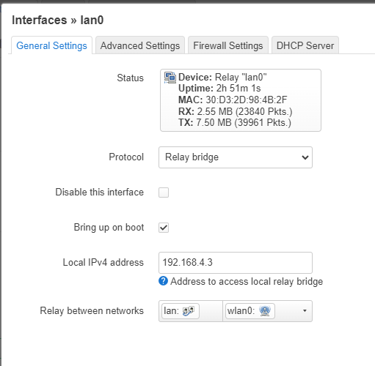Screen dimensions: 375x366
Task: Expand the Relay between networks dropdown arrow
Action: click(305, 311)
